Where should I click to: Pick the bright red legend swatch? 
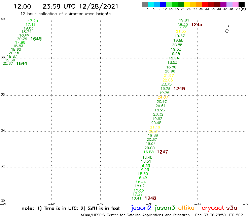[205, 4]
